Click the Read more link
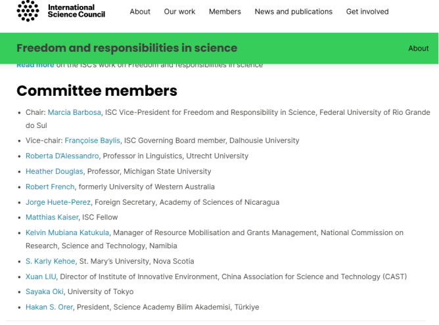The width and height of the screenshot is (439, 325). click(35, 65)
